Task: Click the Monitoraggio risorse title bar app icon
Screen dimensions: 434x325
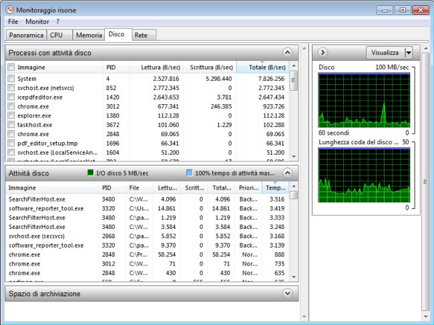Action: (10, 10)
